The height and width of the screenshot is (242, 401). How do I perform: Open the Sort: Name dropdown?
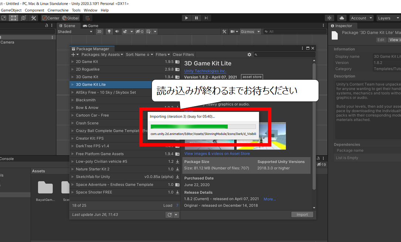click(139, 55)
